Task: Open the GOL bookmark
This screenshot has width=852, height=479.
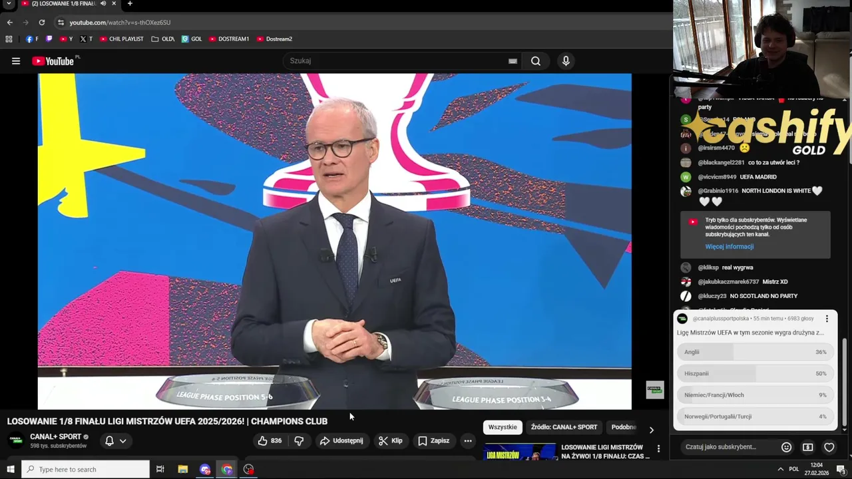Action: (192, 39)
